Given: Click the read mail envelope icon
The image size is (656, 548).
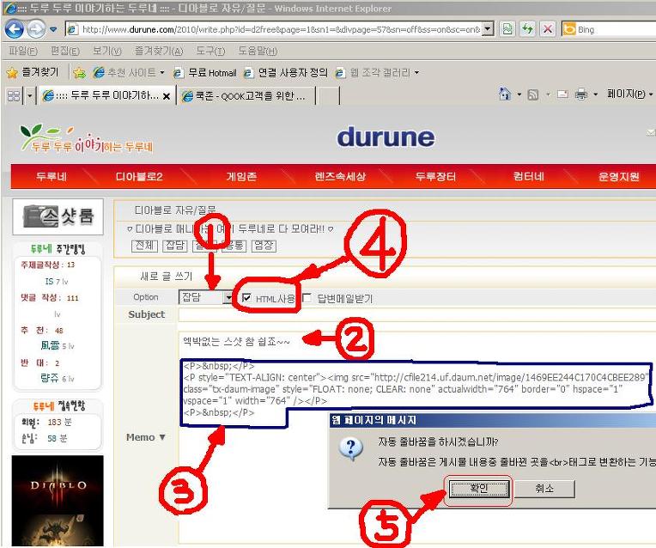Looking at the screenshot, I should [x=562, y=94].
